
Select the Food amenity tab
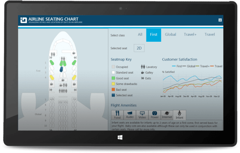pos(118,115)
